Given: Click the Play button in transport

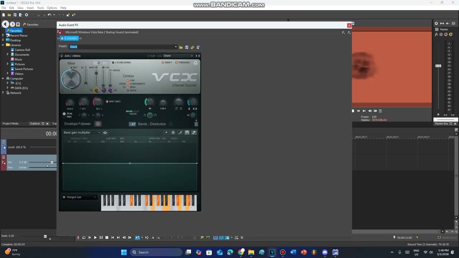Looking at the screenshot, I should [x=95, y=238].
